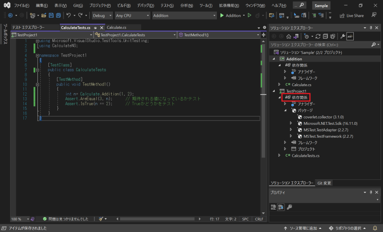Expand the Microsoft.NET.Test.Sdk package node
The width and height of the screenshot is (383, 232).
[291, 123]
